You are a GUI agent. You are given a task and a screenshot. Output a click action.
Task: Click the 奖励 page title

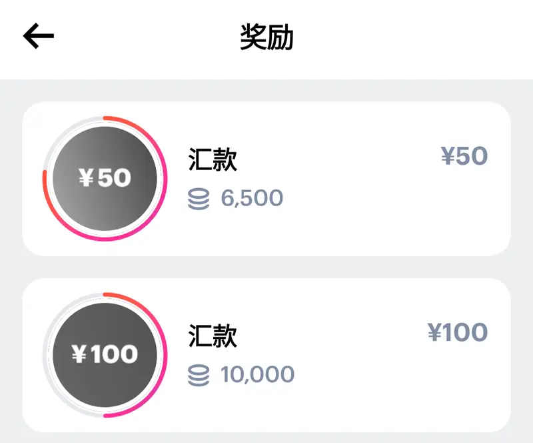(267, 37)
